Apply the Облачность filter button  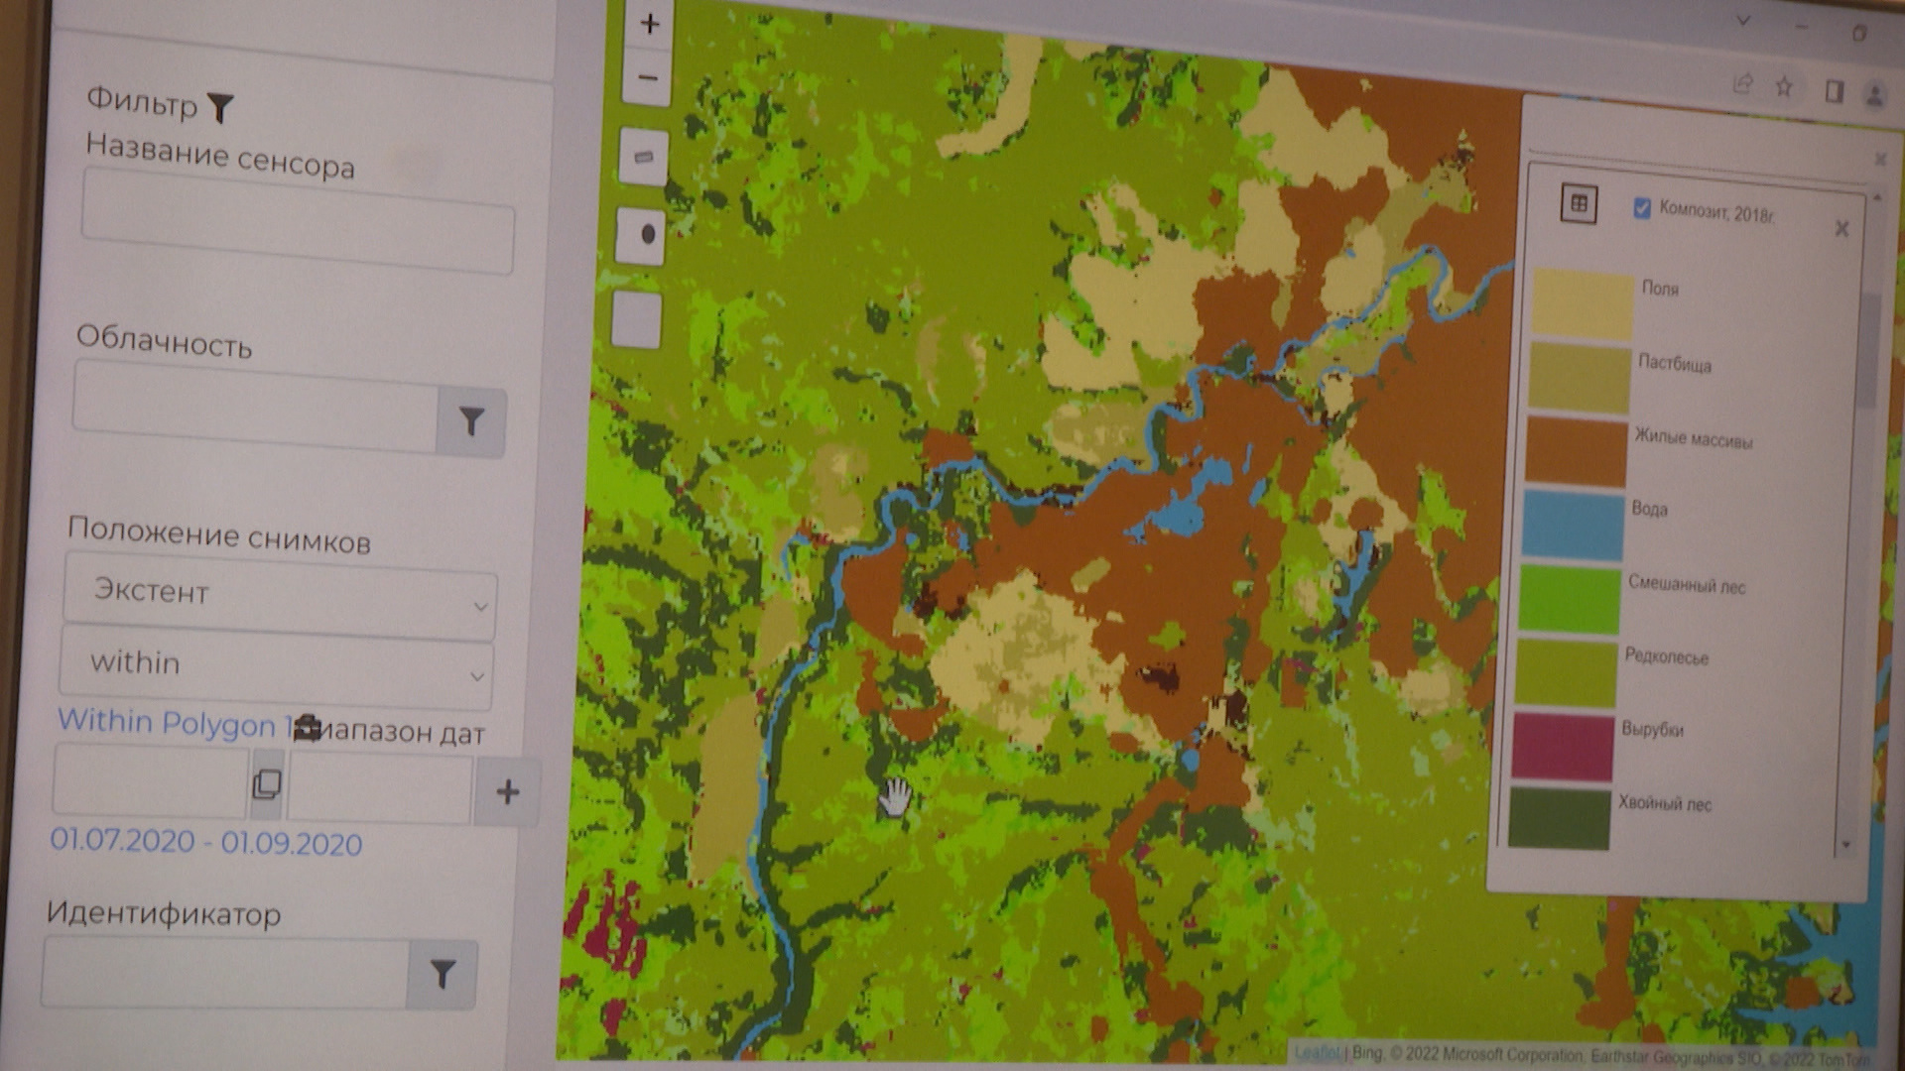[x=470, y=421]
